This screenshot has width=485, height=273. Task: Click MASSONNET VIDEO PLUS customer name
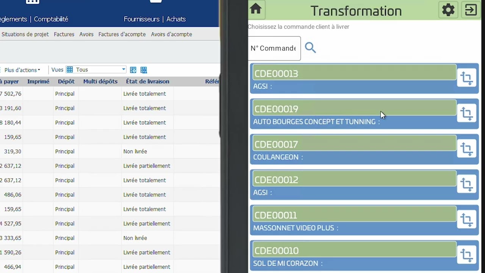294,228
